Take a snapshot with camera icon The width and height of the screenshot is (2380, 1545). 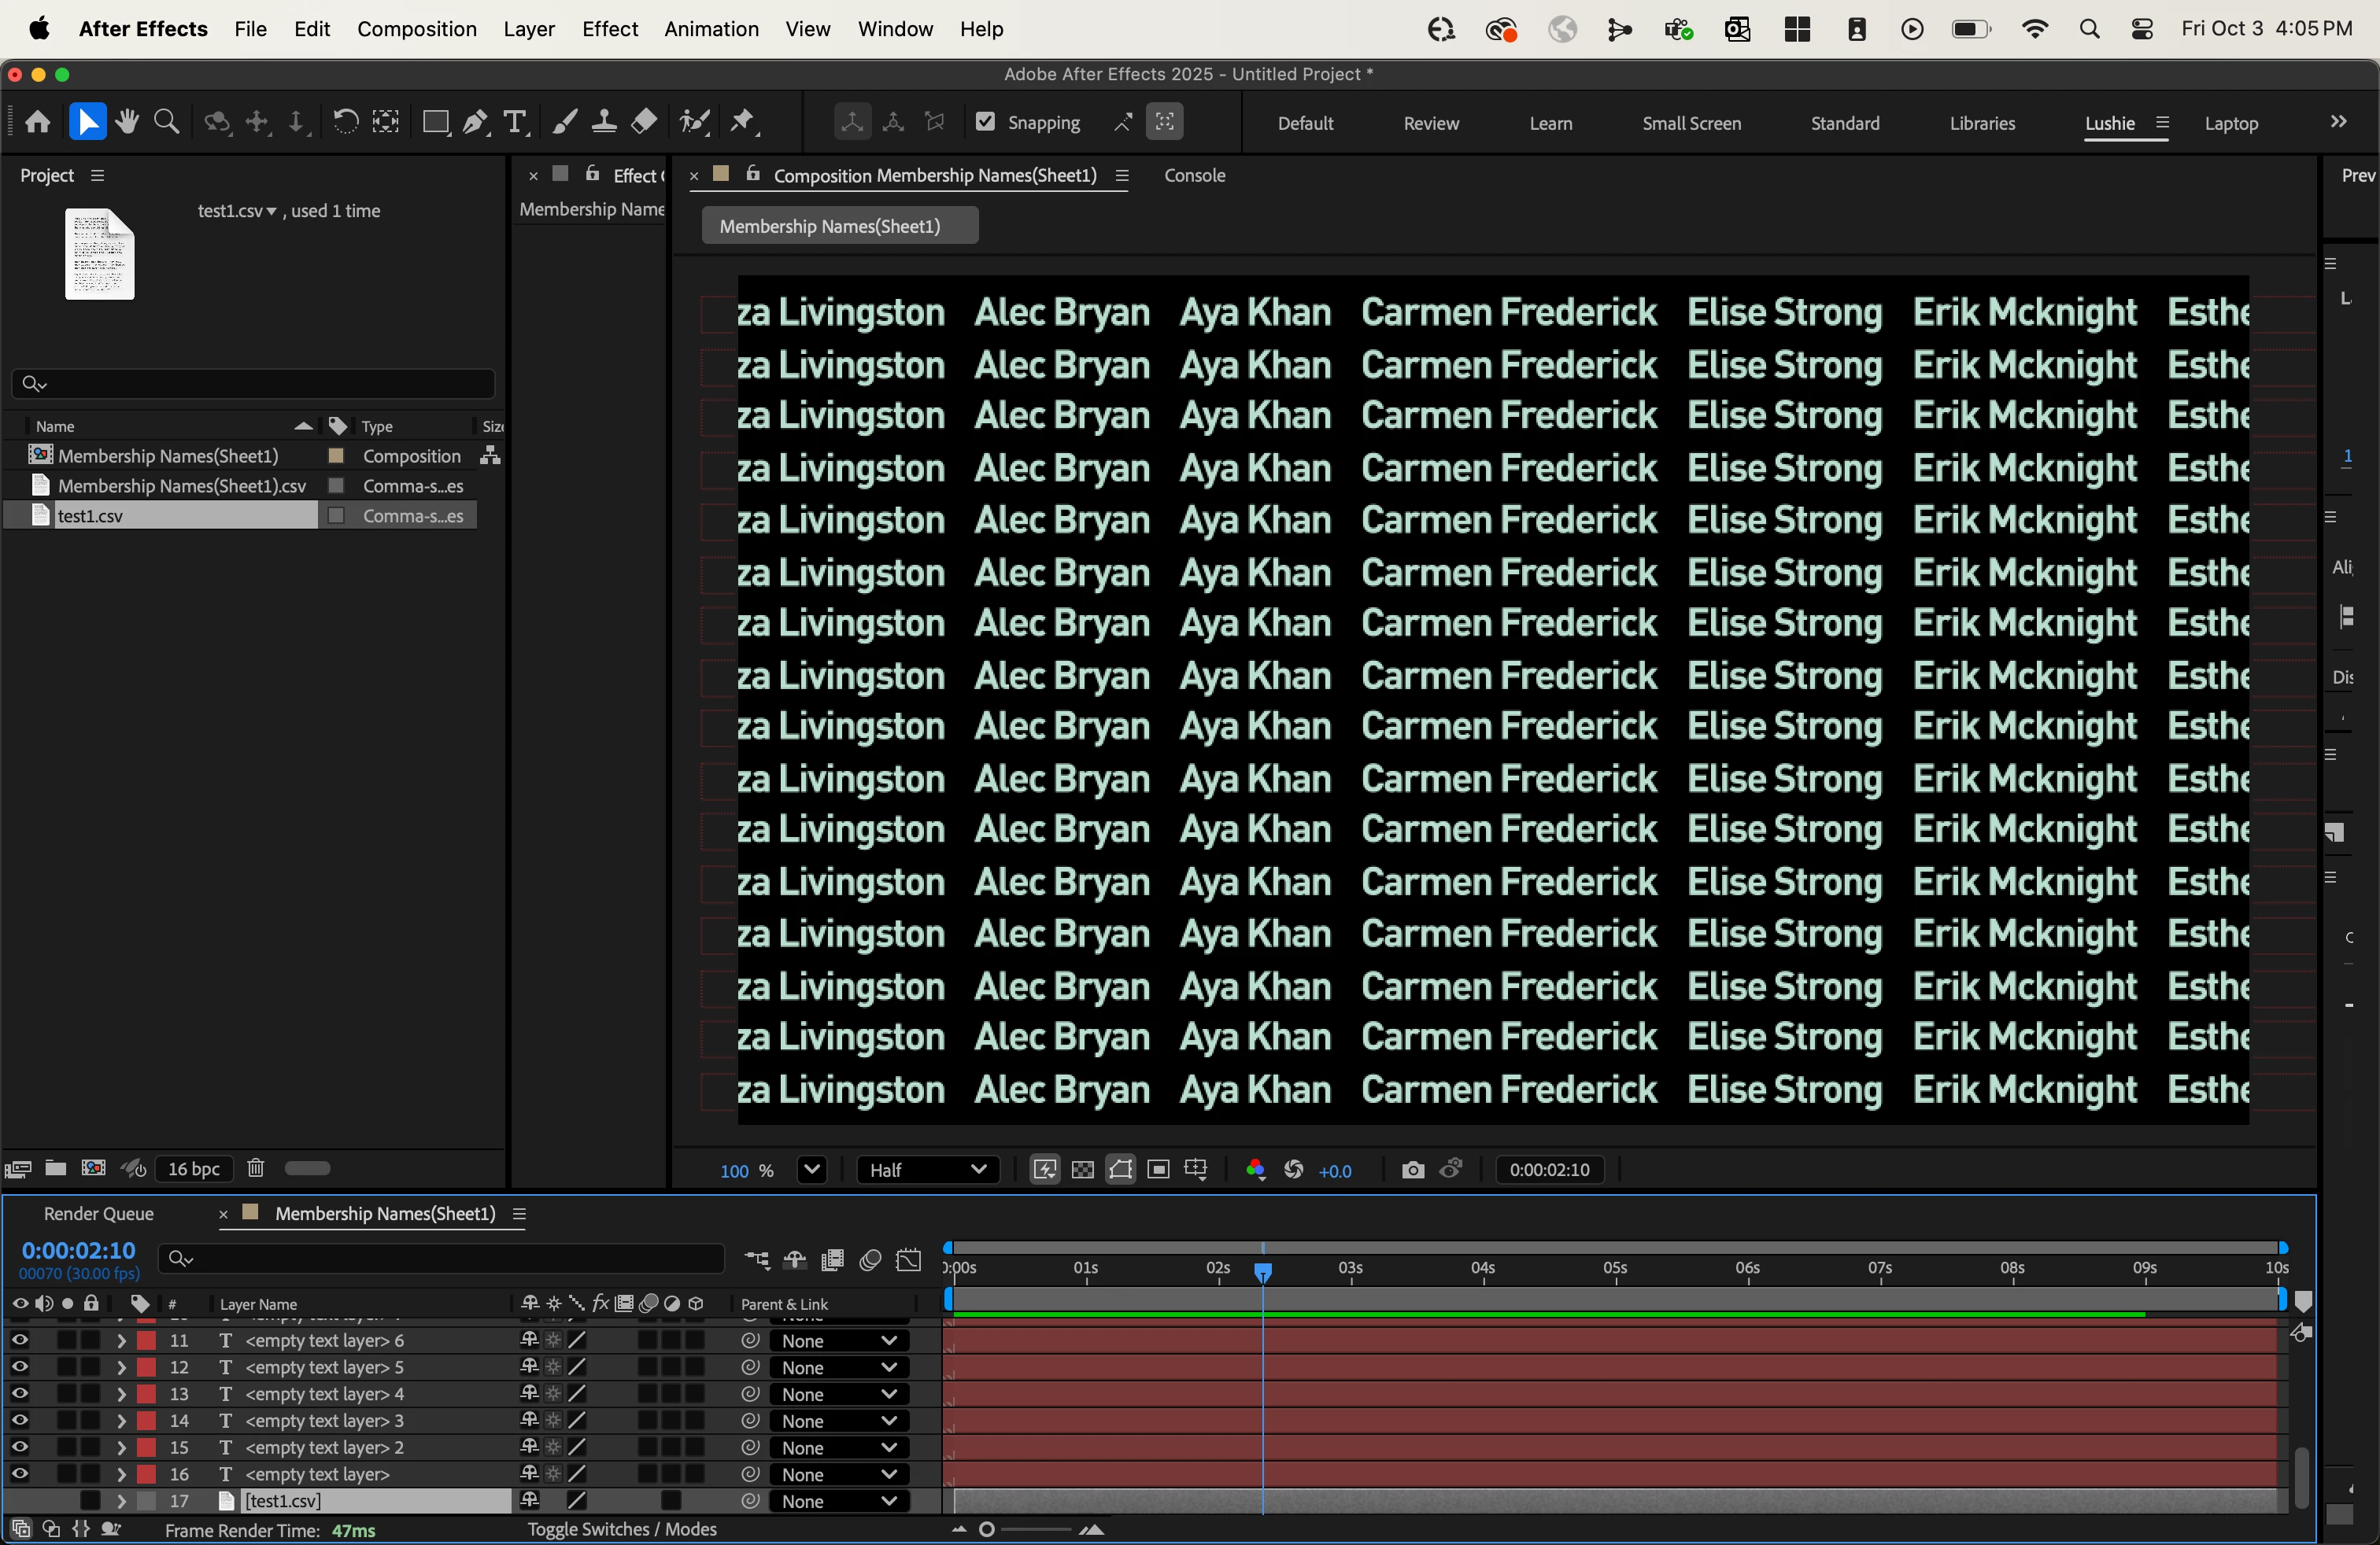[1412, 1171]
